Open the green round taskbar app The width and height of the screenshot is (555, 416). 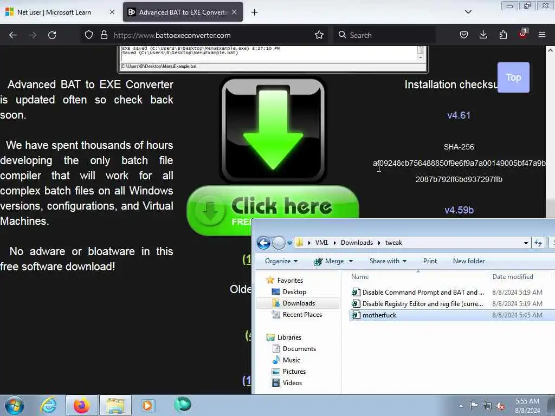[x=183, y=405]
